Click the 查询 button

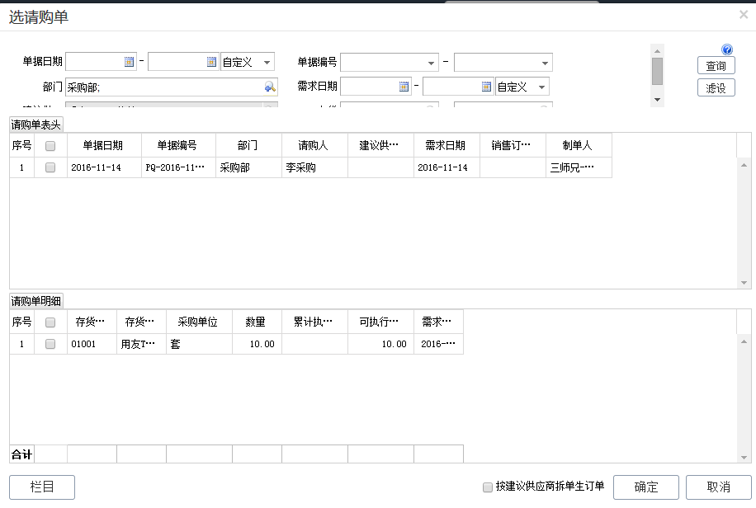point(716,66)
